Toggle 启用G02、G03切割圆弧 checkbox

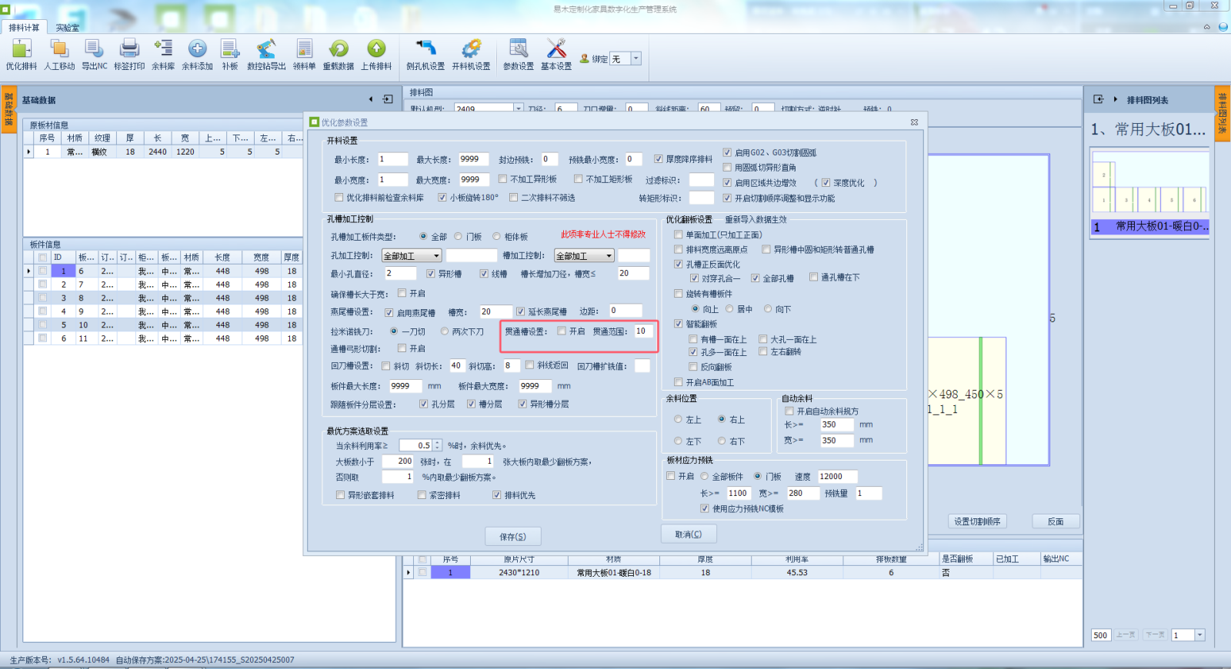tap(727, 152)
